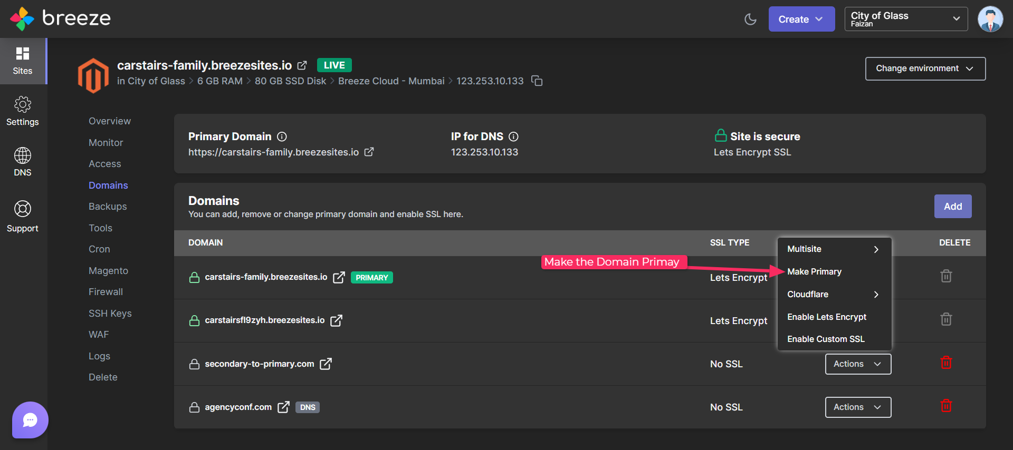Open primary domain URL external link icon
Screen dimensions: 1013x450
[369, 152]
